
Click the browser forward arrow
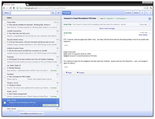(7, 8)
